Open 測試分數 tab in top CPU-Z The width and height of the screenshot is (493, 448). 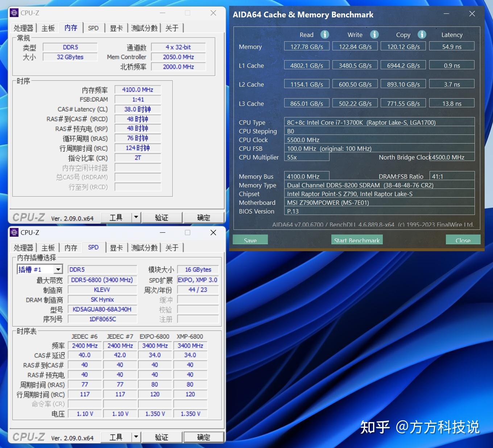(144, 28)
